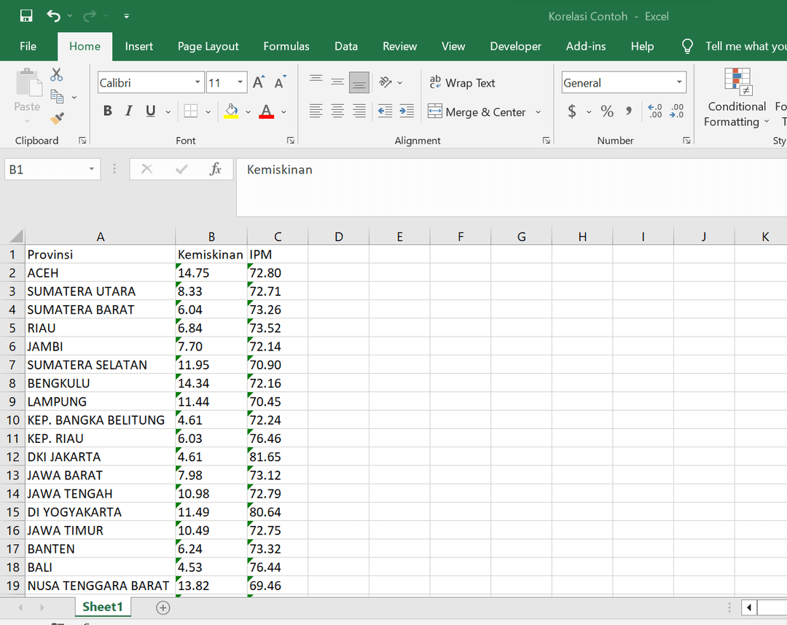Select row 12 header
Viewport: 787px width, 625px height.
[x=12, y=457]
